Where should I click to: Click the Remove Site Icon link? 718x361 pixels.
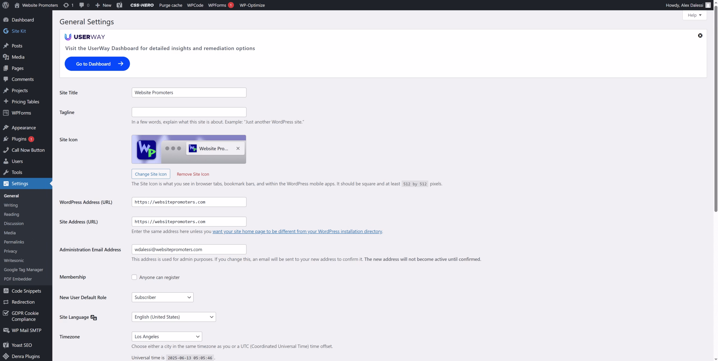193,174
